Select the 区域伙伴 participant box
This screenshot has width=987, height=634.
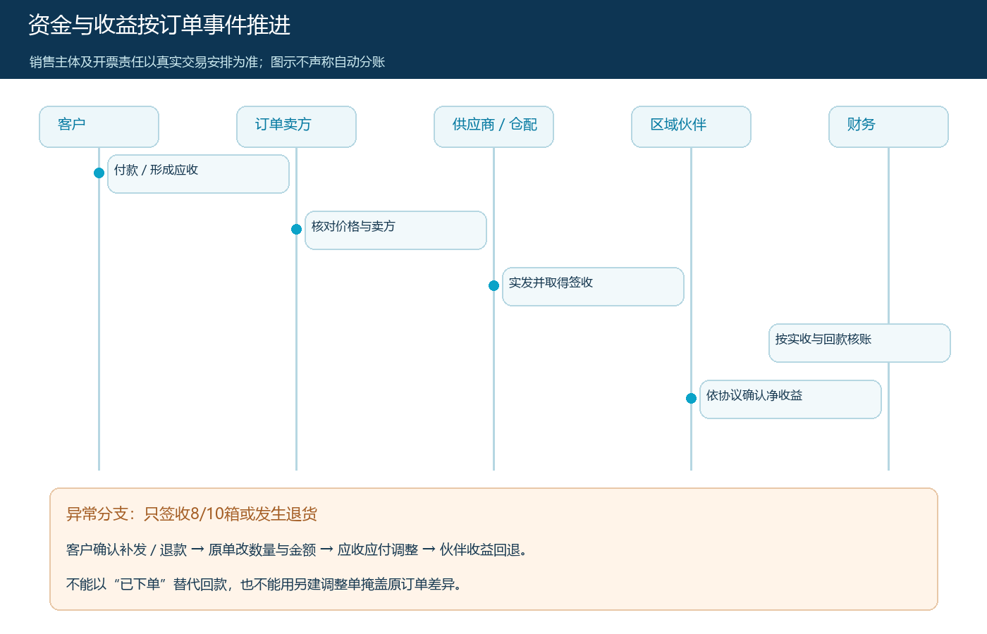(x=691, y=127)
